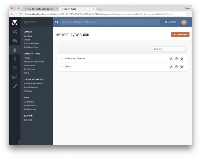
Task: Open a new browser tab
Action: (99, 9)
